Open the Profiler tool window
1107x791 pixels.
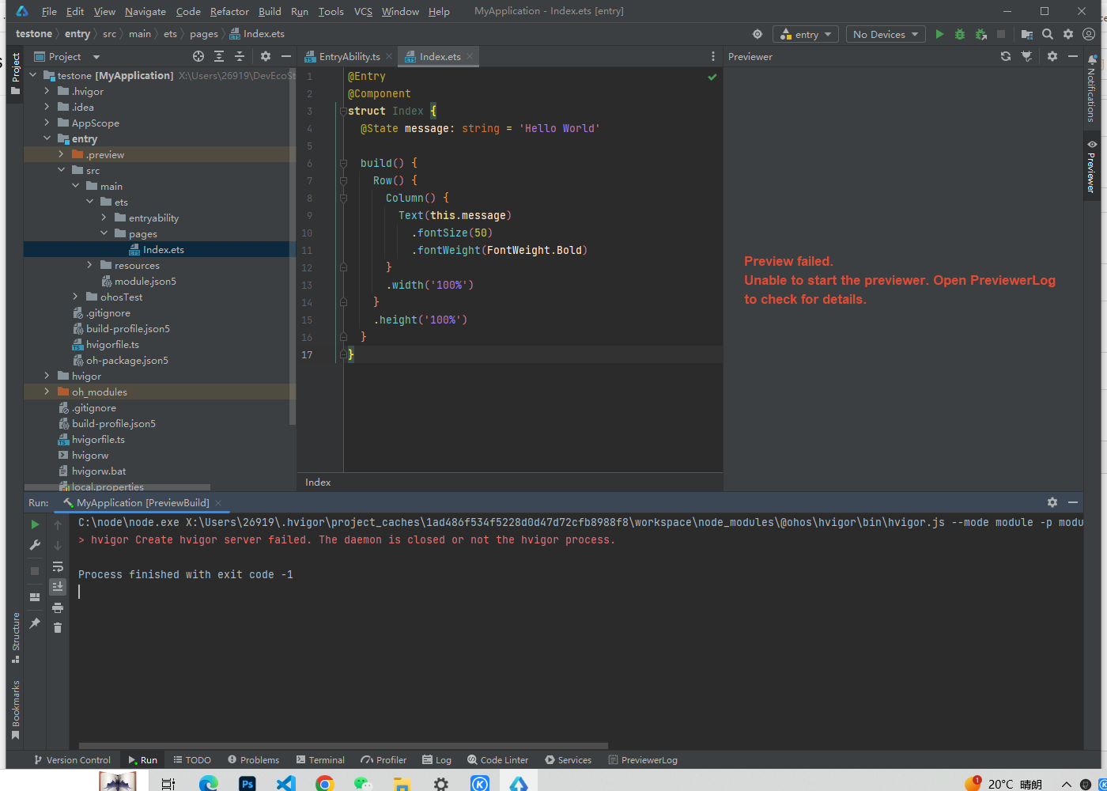383,759
